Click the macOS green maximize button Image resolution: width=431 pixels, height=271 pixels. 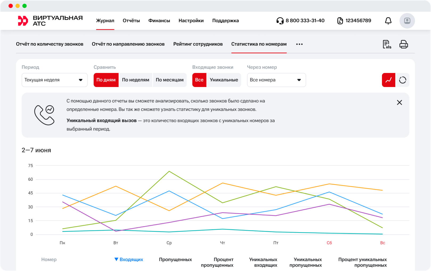pyautogui.click(x=25, y=6)
